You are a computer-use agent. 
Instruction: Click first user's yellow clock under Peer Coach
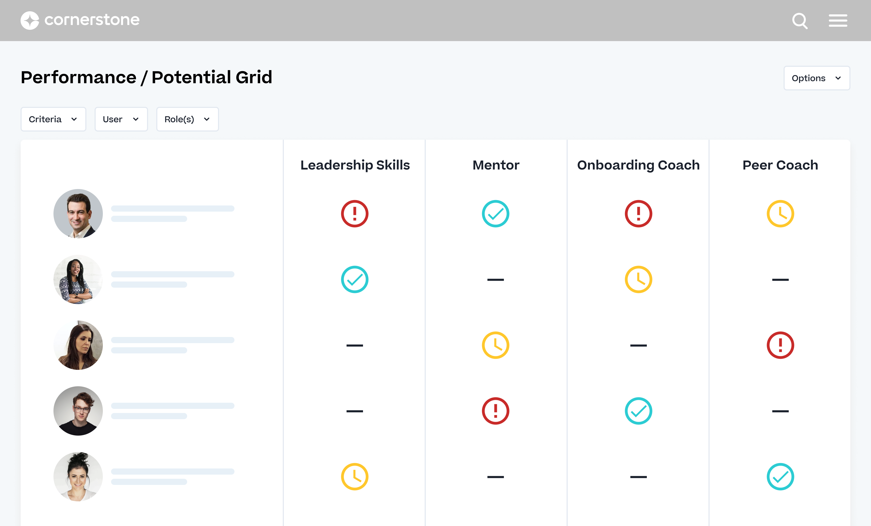point(780,214)
